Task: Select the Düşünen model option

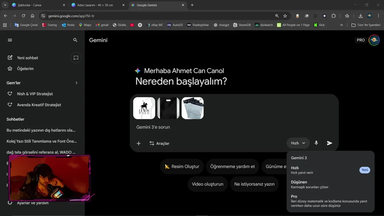Action: pos(331,184)
